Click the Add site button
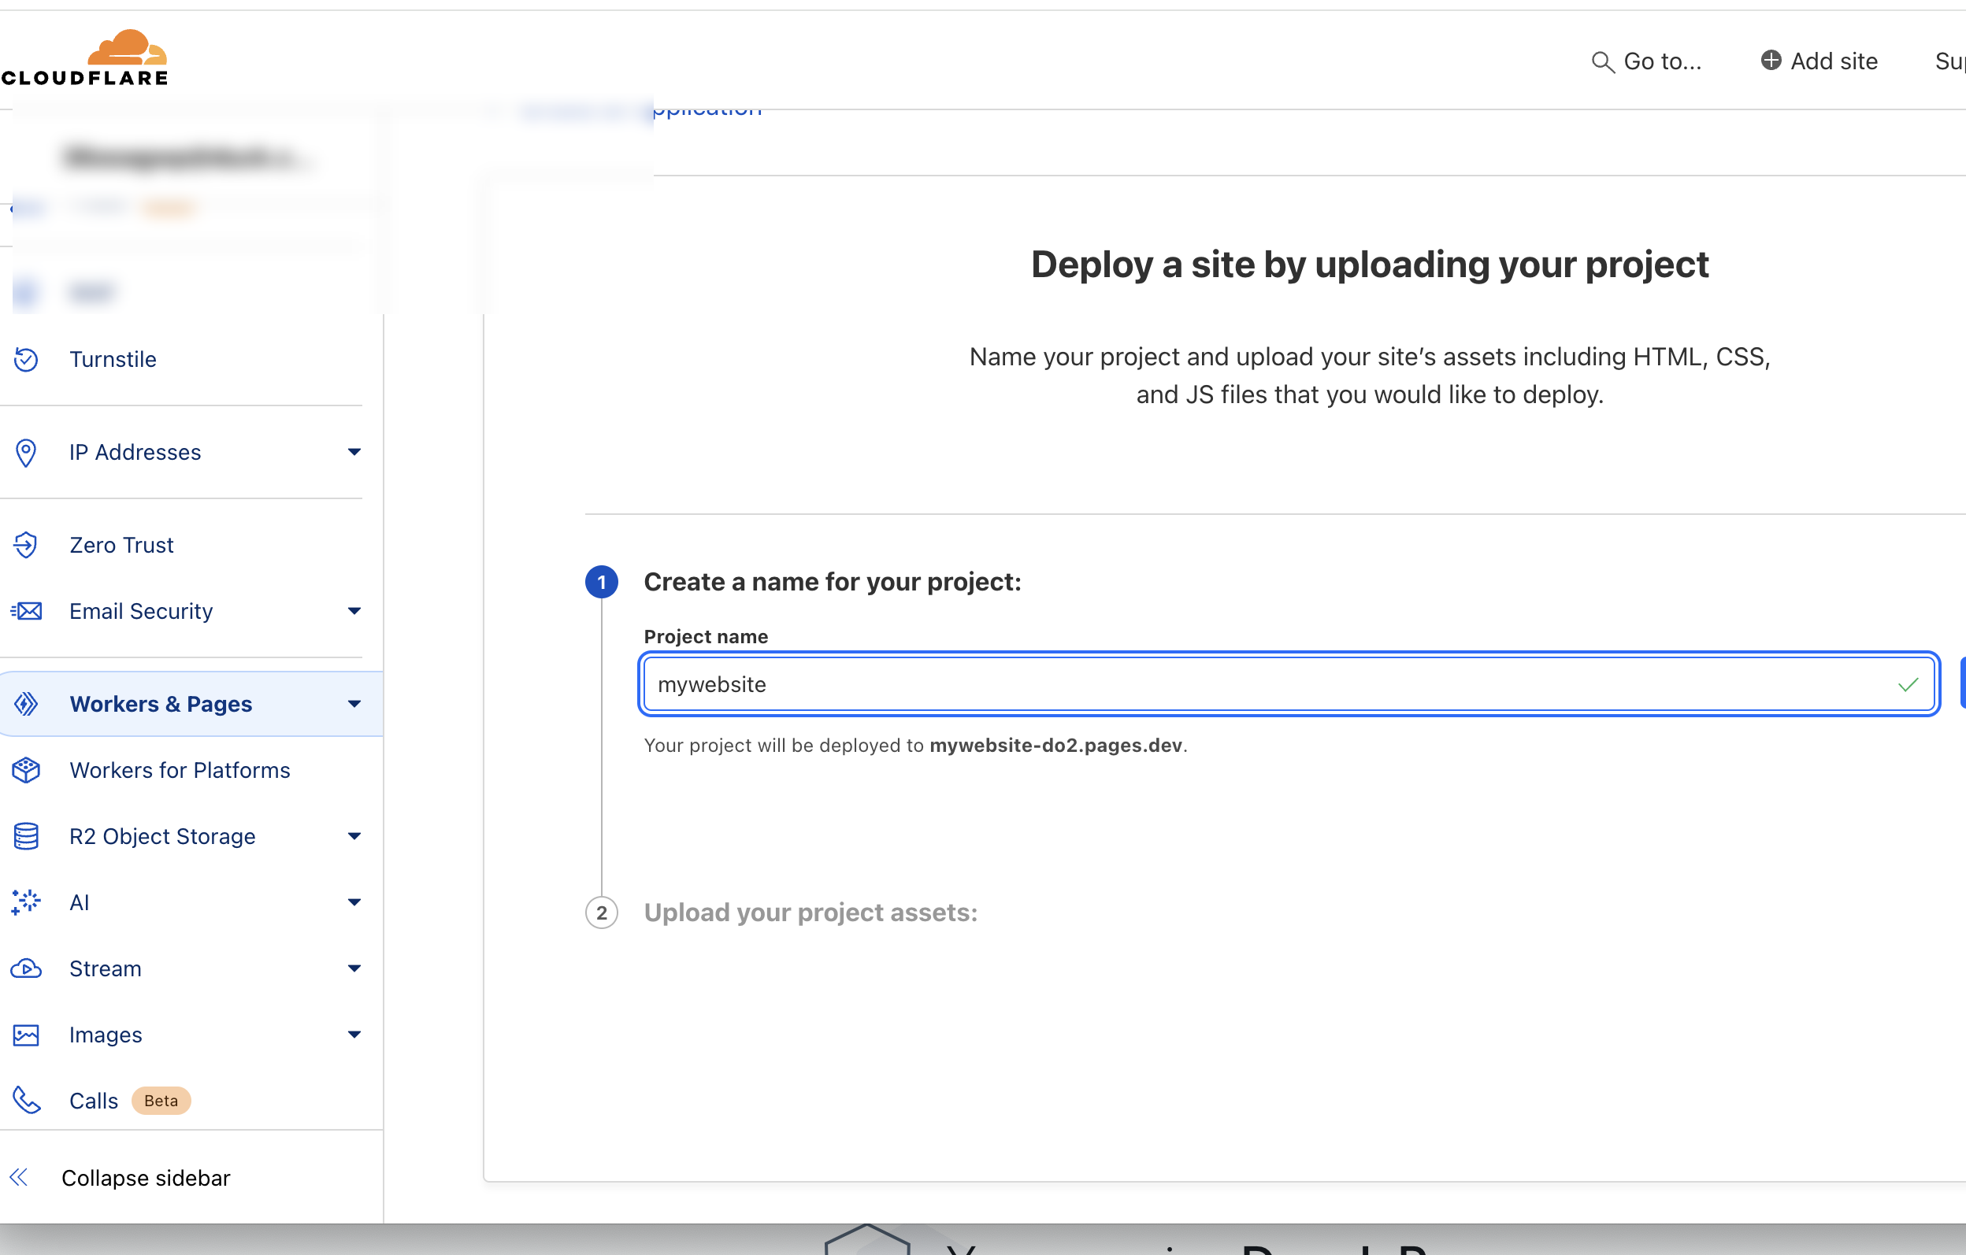The height and width of the screenshot is (1255, 1966). [1819, 61]
